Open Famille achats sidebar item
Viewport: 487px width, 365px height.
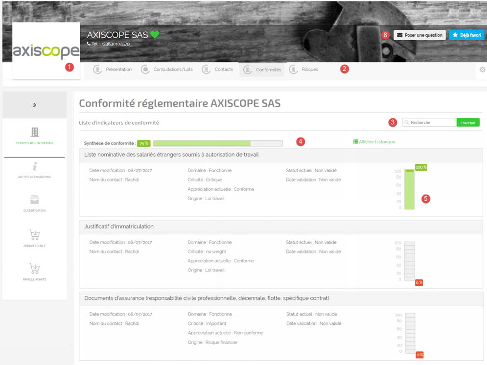[34, 272]
